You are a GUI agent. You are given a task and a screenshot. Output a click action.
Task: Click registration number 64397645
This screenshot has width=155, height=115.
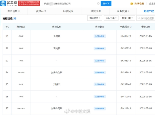pyautogui.click(x=126, y=84)
